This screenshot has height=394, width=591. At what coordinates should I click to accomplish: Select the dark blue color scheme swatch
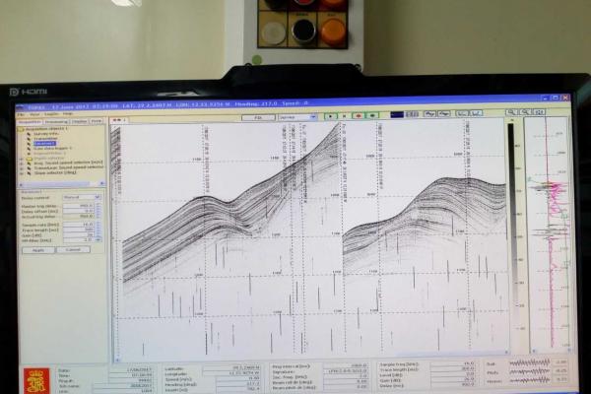(397, 114)
